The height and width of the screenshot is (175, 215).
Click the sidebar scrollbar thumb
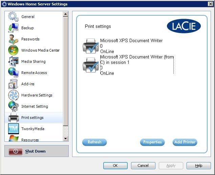point(66,71)
